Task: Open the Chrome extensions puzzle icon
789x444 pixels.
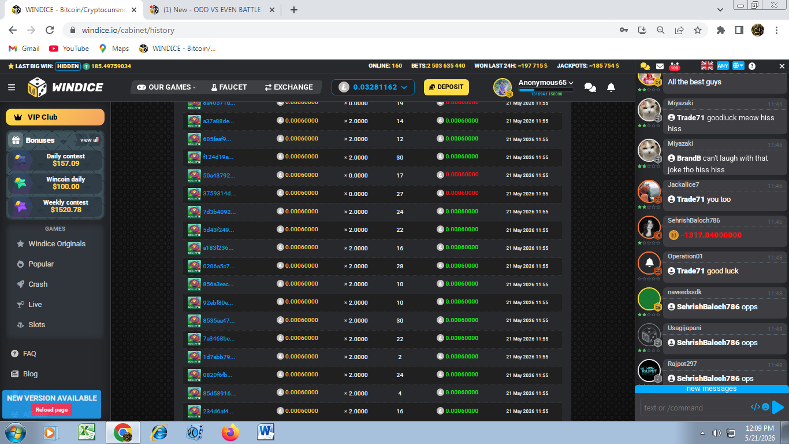Action: (720, 30)
